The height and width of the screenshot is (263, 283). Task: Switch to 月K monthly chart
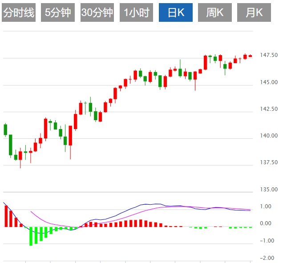tap(254, 12)
